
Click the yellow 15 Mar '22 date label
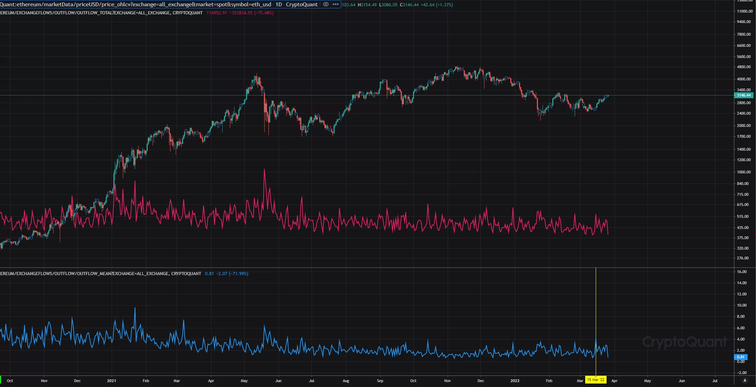coord(596,380)
